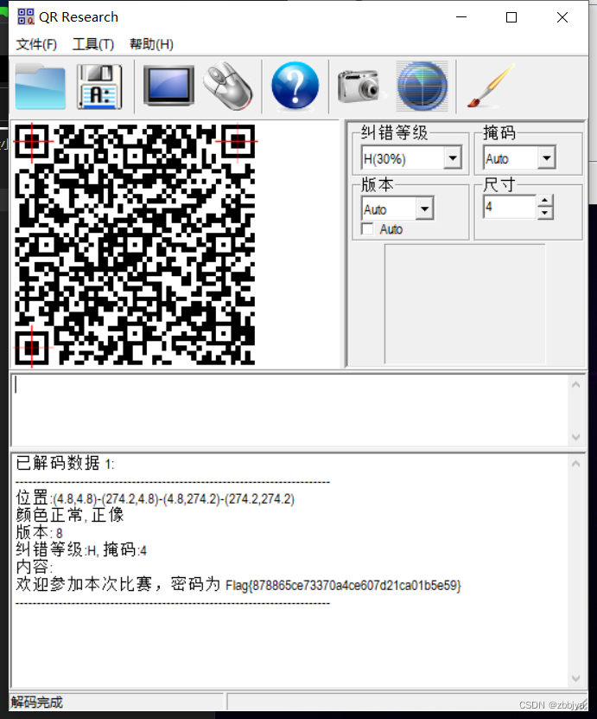597x719 pixels.
Task: Click the result pane scrollbar down arrow
Action: point(576,678)
